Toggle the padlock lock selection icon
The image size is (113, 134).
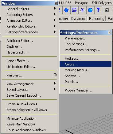(107, 10)
